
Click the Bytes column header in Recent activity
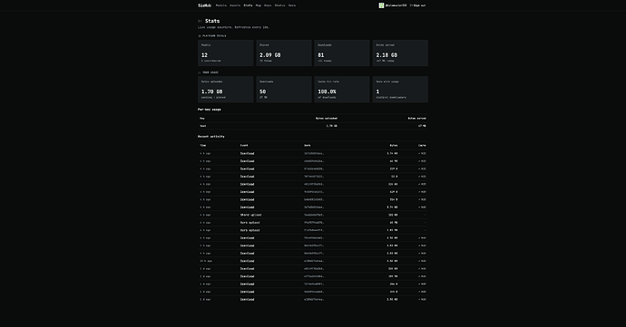click(x=394, y=146)
